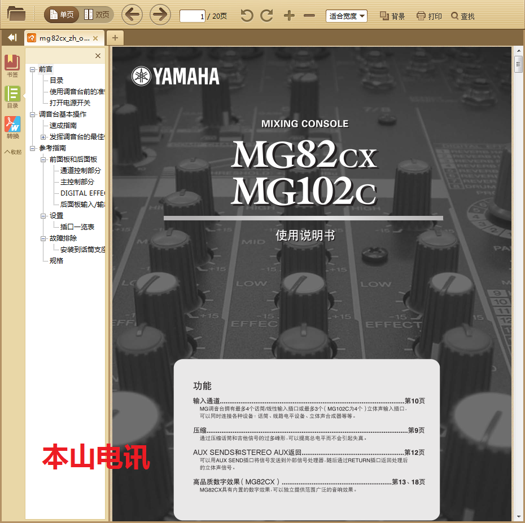Open a new tab with plus
Image resolution: width=525 pixels, height=523 pixels.
pos(115,38)
